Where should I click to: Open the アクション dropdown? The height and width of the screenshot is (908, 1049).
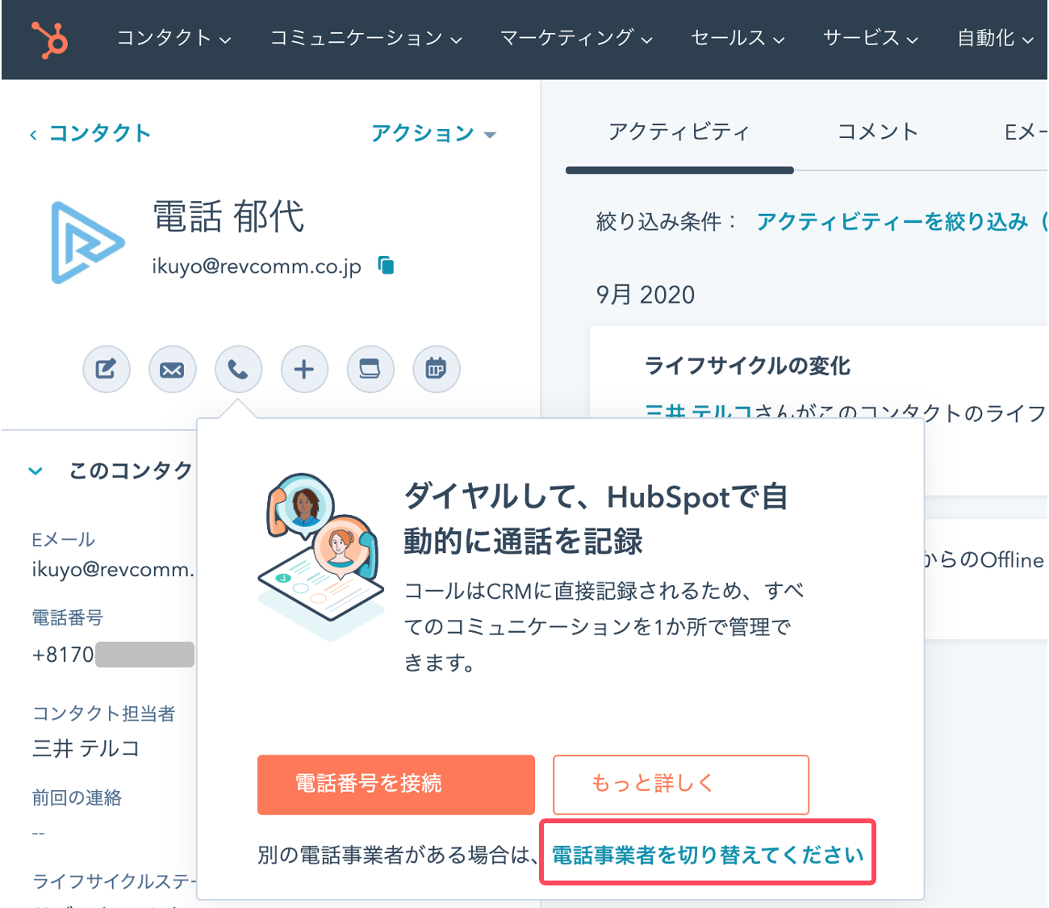point(433,133)
